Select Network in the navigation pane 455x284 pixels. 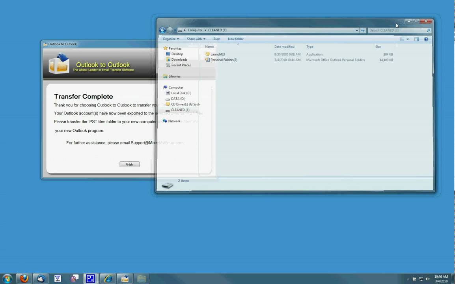click(174, 121)
